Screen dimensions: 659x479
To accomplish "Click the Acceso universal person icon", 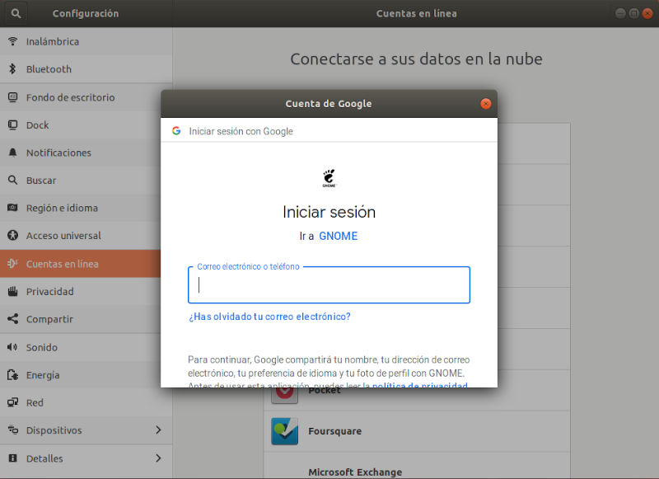I will click(12, 235).
